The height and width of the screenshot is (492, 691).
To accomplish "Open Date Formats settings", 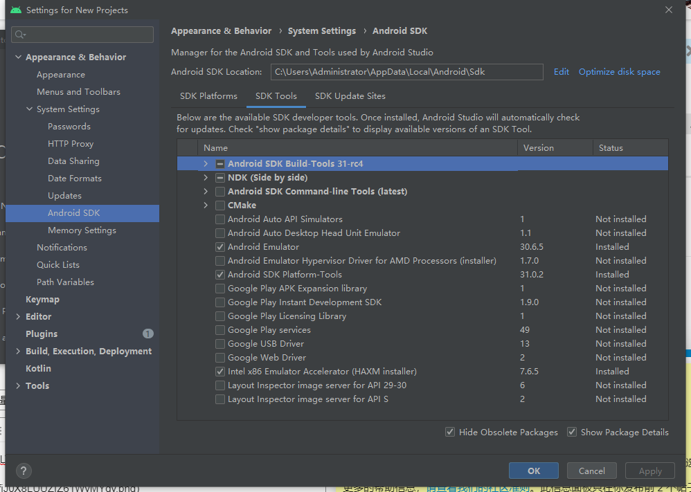I will tap(75, 179).
